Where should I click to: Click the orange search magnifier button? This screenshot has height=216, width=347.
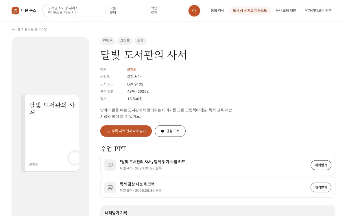click(x=194, y=11)
